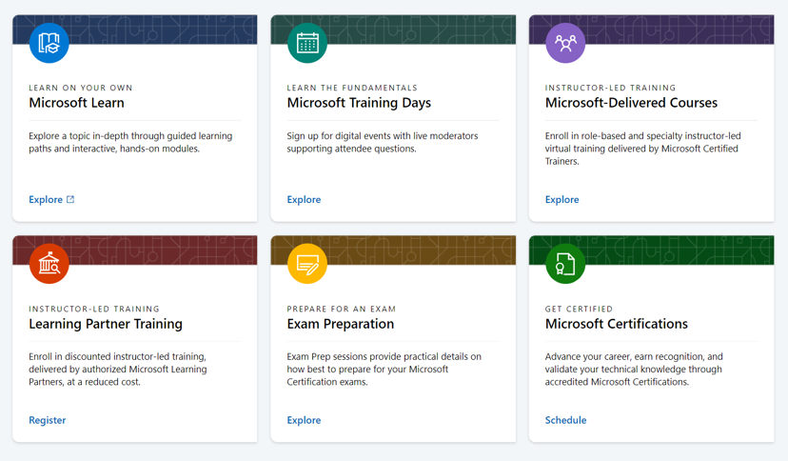Open the Explore link under Microsoft Training Days

[304, 199]
